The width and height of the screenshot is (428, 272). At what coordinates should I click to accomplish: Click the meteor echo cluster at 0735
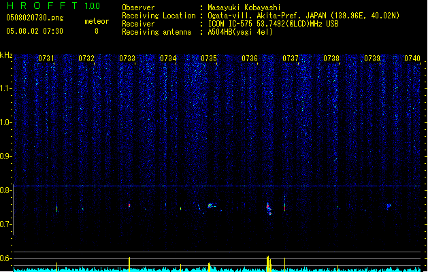(210, 206)
